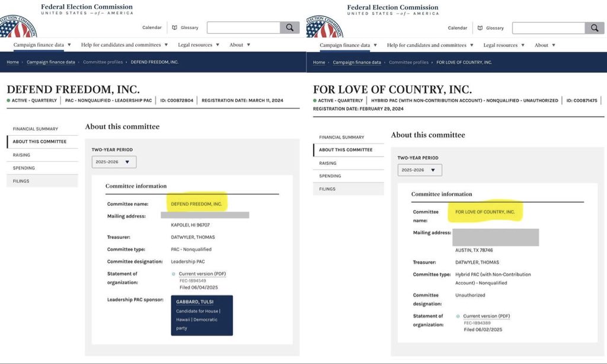Select Raising tab for For Love of Country

349,163
